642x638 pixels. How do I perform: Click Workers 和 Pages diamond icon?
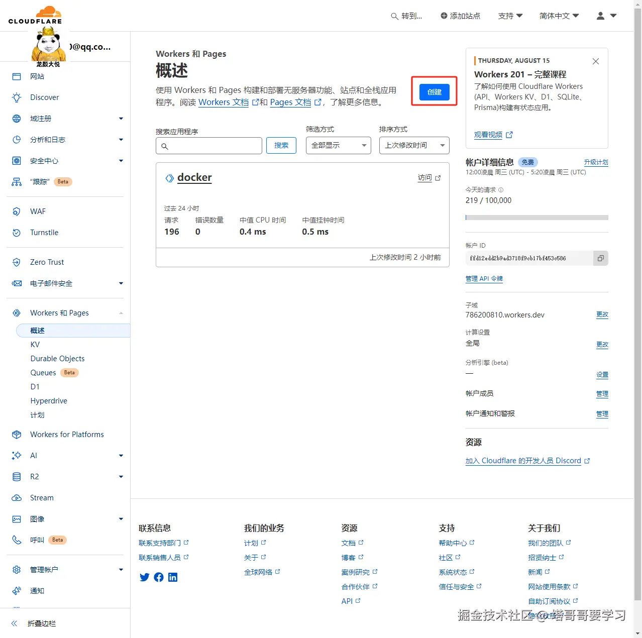[x=17, y=313]
